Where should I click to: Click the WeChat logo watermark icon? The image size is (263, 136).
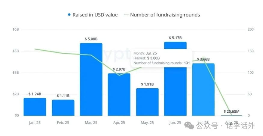pos(189,126)
